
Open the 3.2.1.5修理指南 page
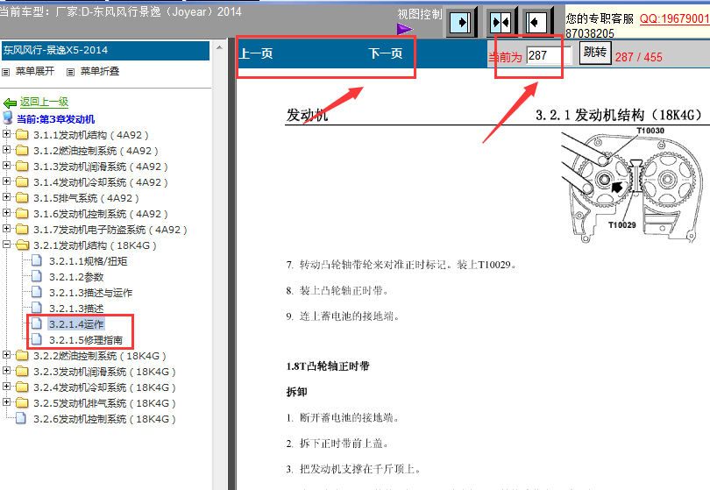86,339
